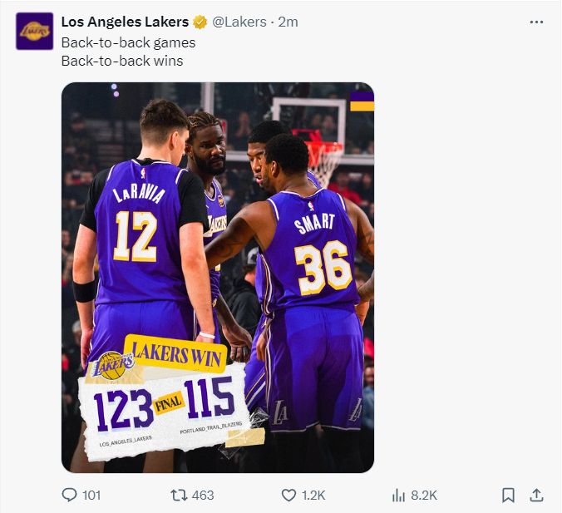This screenshot has height=513, width=562.
Task: Like the post with the heart icon
Action: click(x=288, y=495)
